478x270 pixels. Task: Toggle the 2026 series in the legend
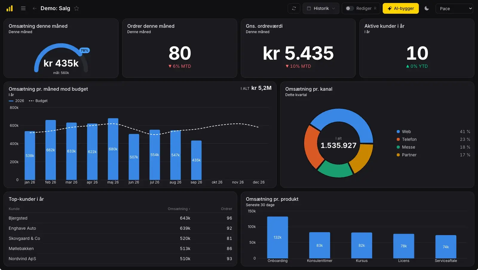[16, 101]
